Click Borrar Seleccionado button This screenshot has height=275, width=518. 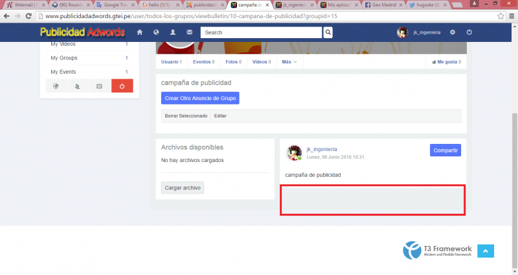186,116
